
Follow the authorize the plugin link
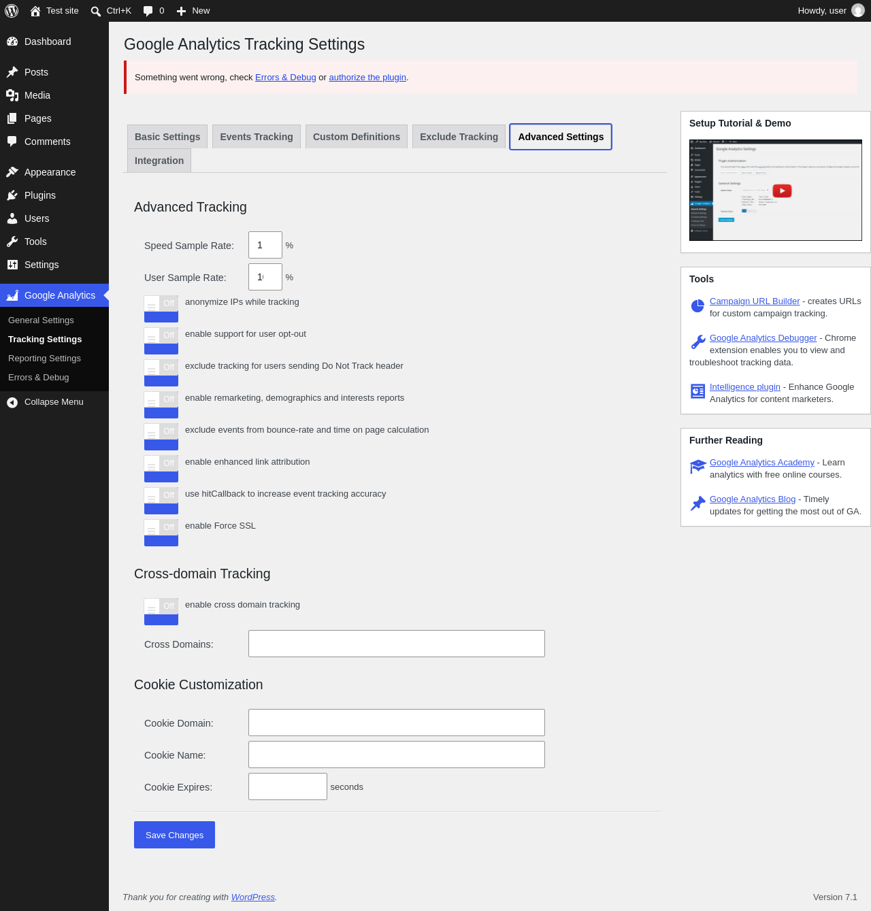point(367,78)
